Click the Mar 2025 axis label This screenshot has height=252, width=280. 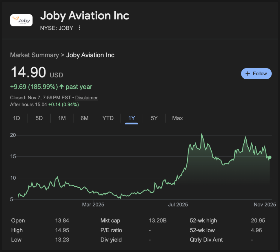click(93, 205)
